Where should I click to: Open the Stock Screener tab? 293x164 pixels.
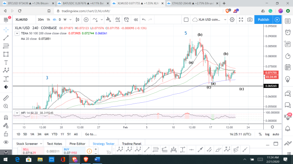(x=27, y=144)
